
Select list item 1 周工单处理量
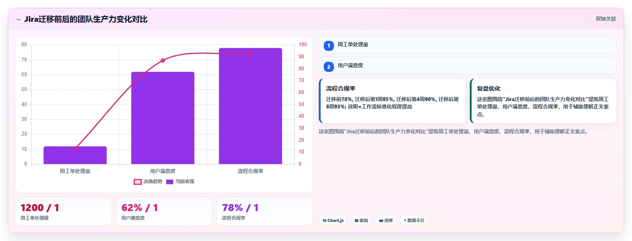click(x=467, y=44)
